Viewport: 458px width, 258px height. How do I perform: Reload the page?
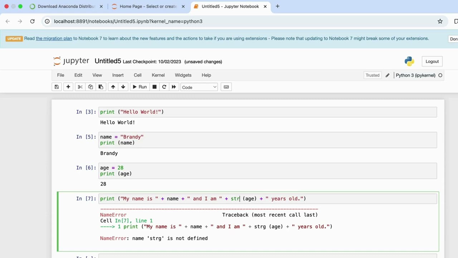tap(32, 21)
